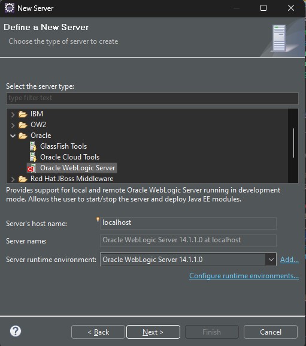Click the server list scrollbar thumb
The width and height of the screenshot is (306, 346).
pos(293,143)
